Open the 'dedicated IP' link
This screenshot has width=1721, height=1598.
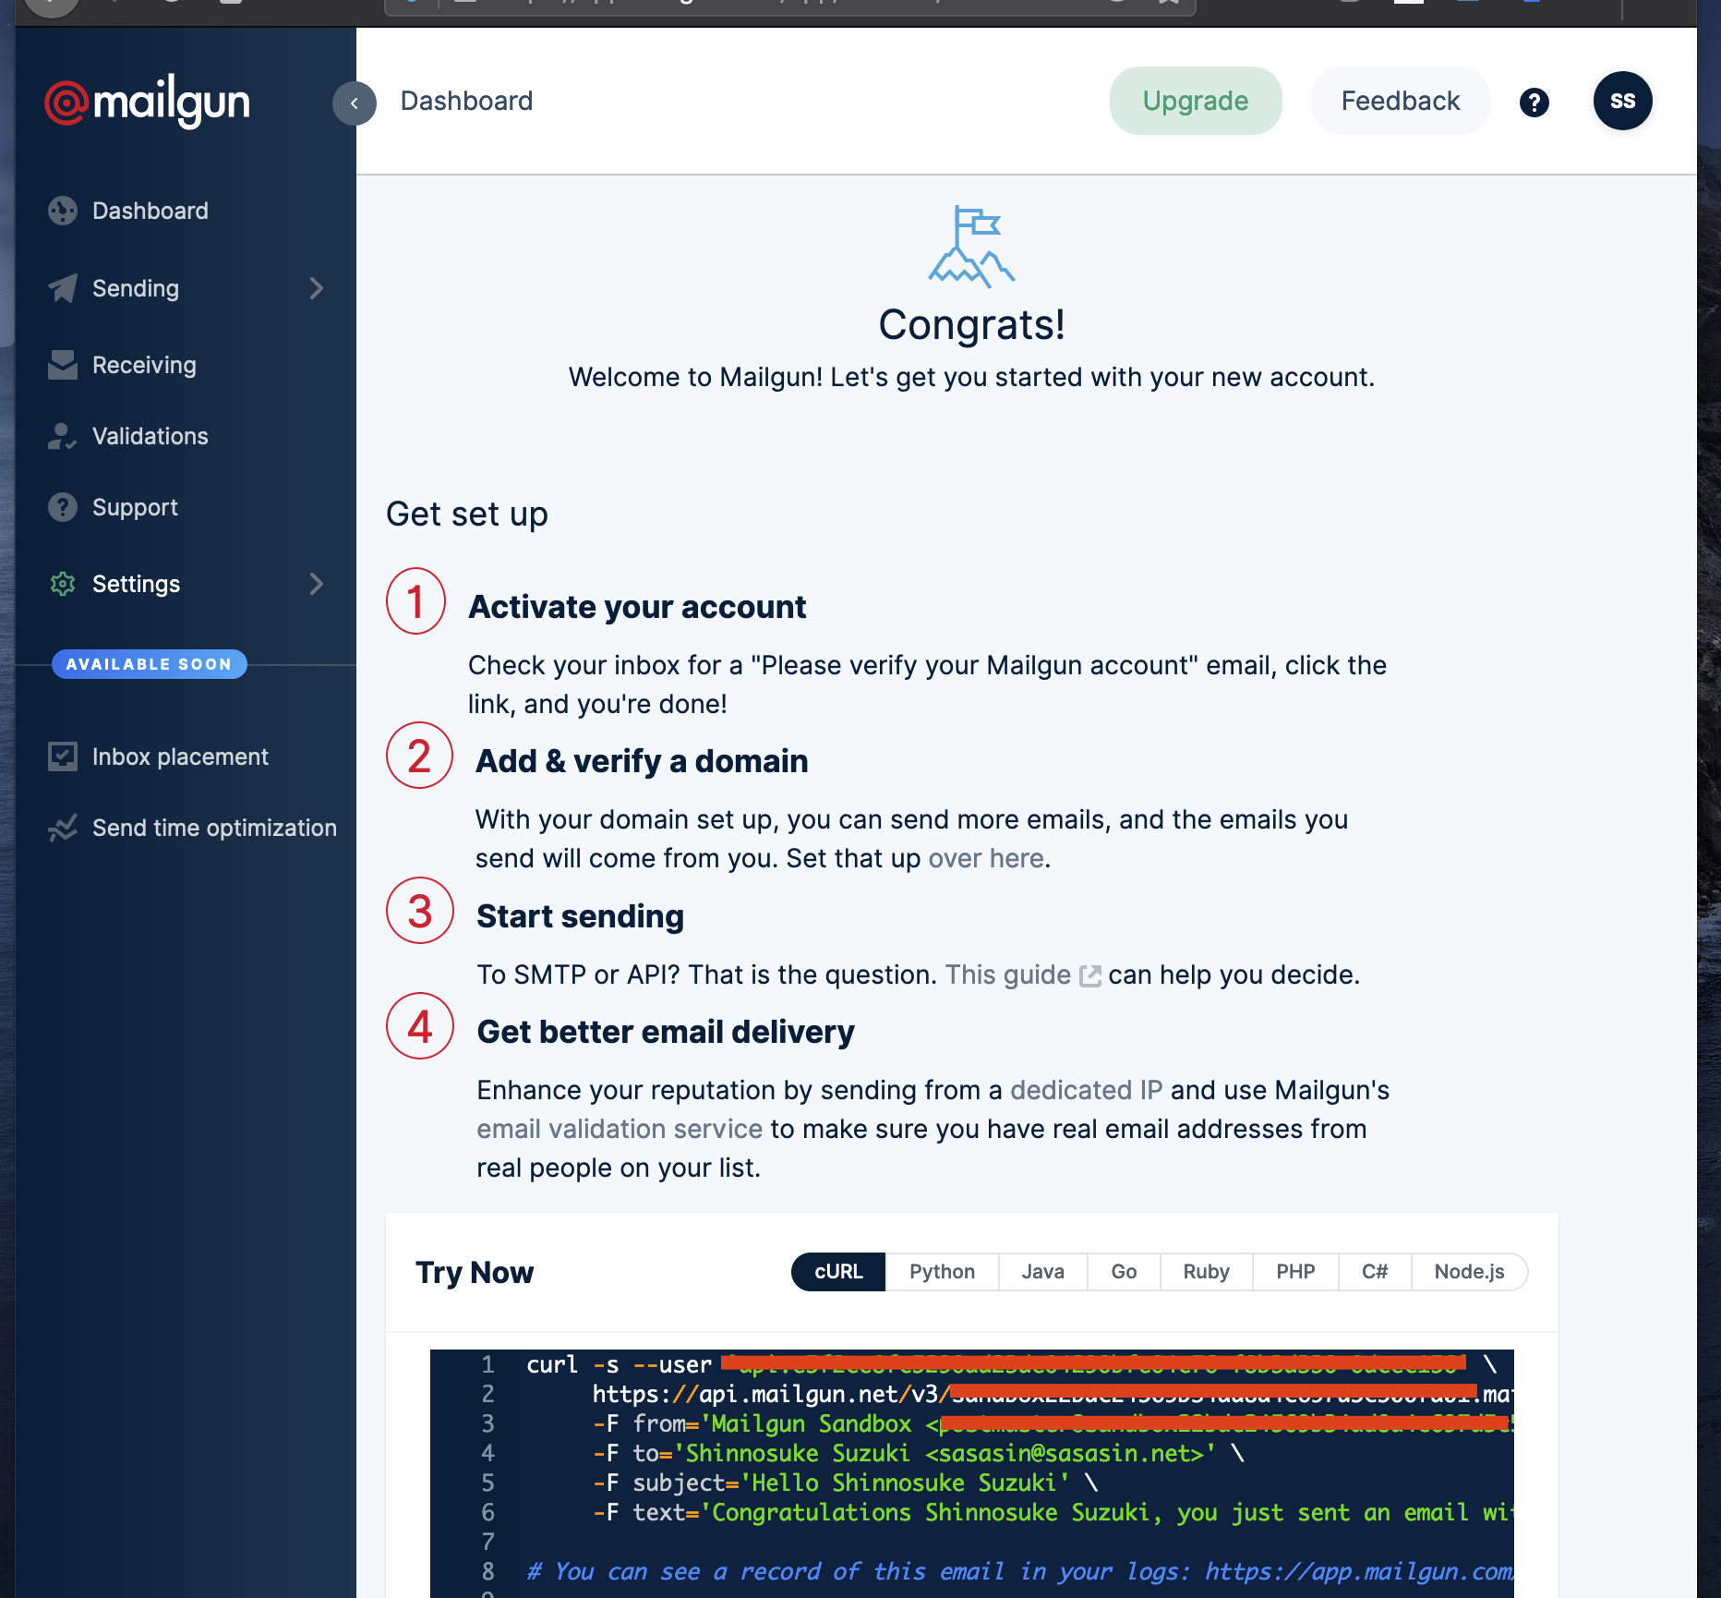(x=1086, y=1090)
